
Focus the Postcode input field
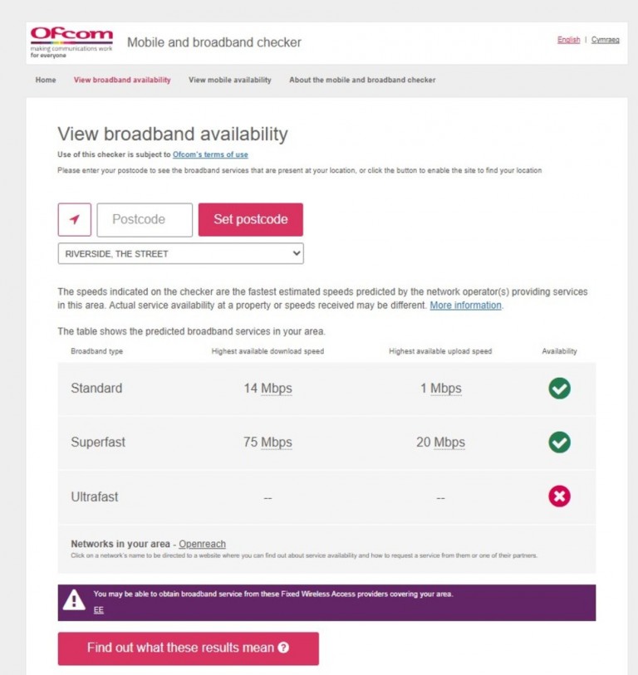click(x=145, y=219)
